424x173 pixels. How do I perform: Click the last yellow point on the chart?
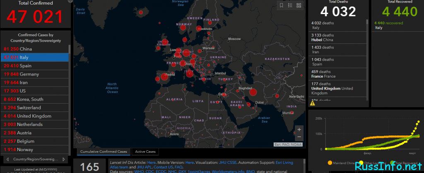tap(419, 122)
